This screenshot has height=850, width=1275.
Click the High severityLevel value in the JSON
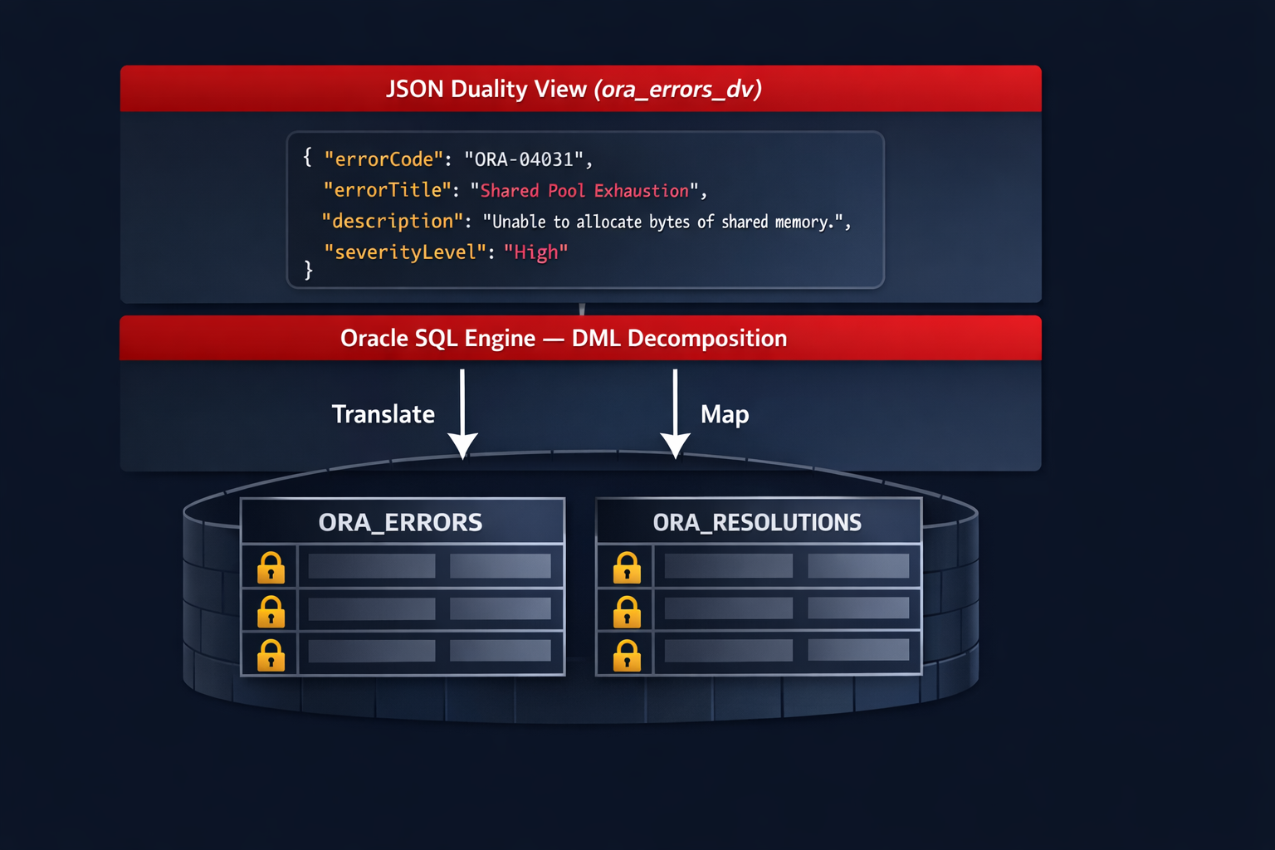pos(536,252)
